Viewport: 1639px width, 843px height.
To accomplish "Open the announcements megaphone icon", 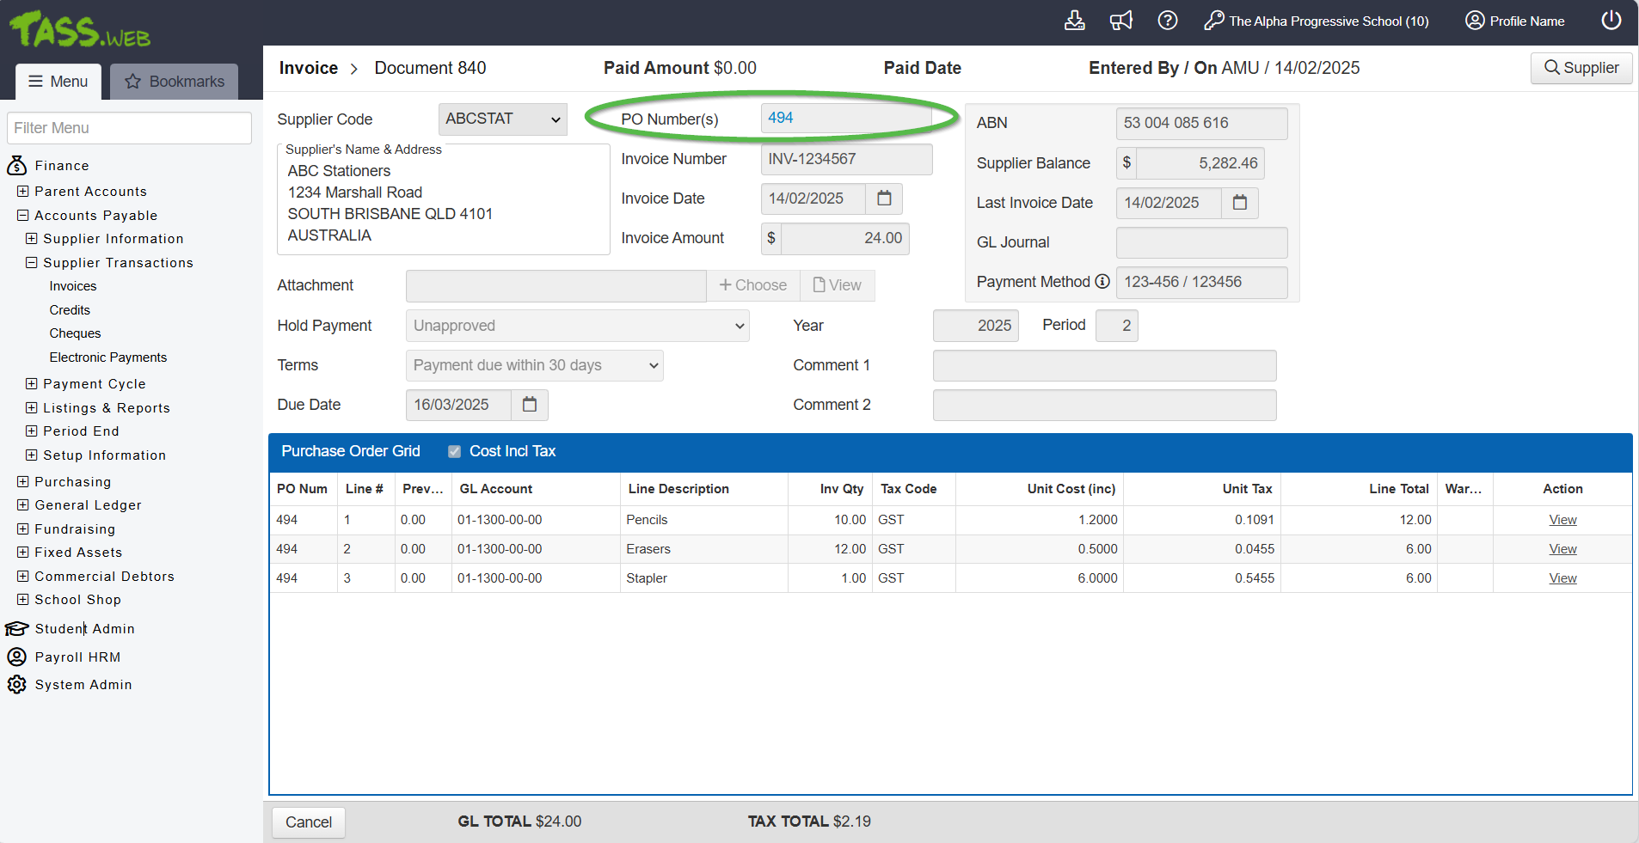I will coord(1120,21).
